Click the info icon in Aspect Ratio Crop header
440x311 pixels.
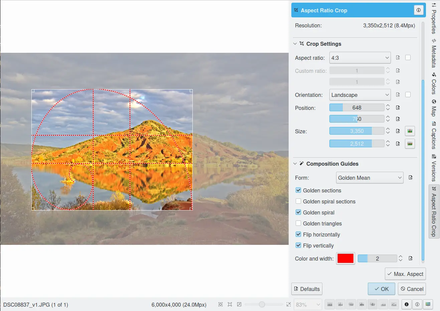[x=419, y=10]
